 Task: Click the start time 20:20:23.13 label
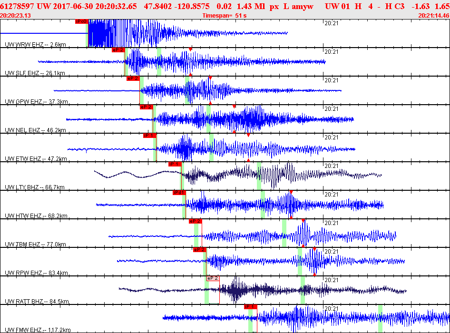pyautogui.click(x=16, y=16)
